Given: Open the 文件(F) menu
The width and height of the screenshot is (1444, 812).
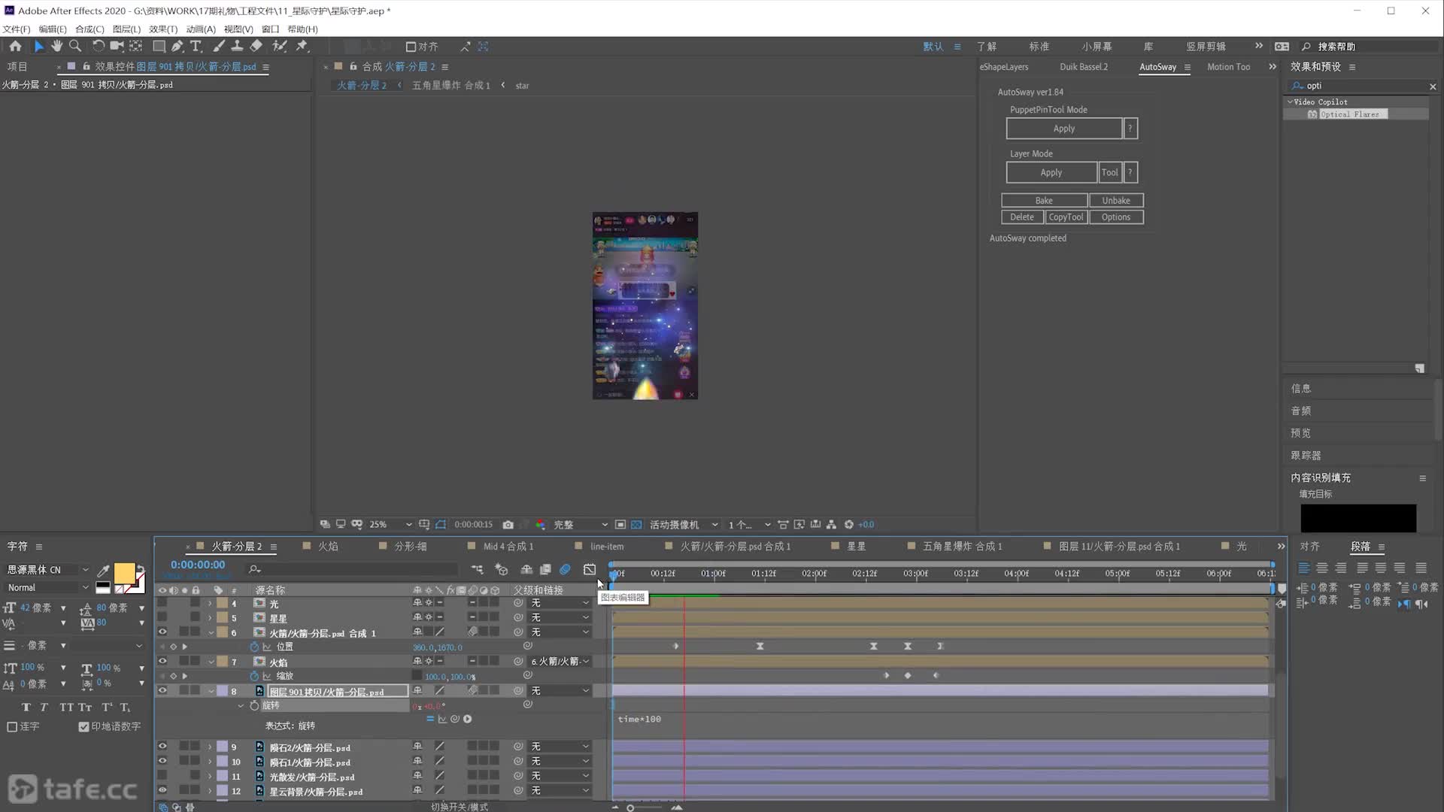Looking at the screenshot, I should [16, 29].
